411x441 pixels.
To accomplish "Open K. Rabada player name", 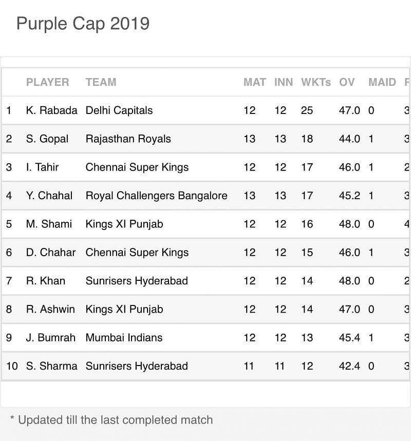I will [x=51, y=110].
